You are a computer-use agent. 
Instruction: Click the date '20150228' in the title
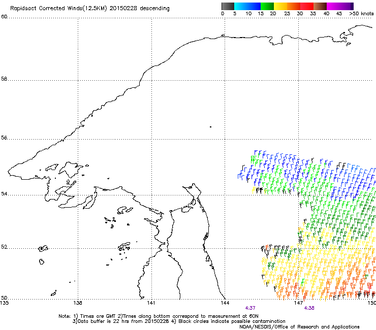click(x=123, y=8)
